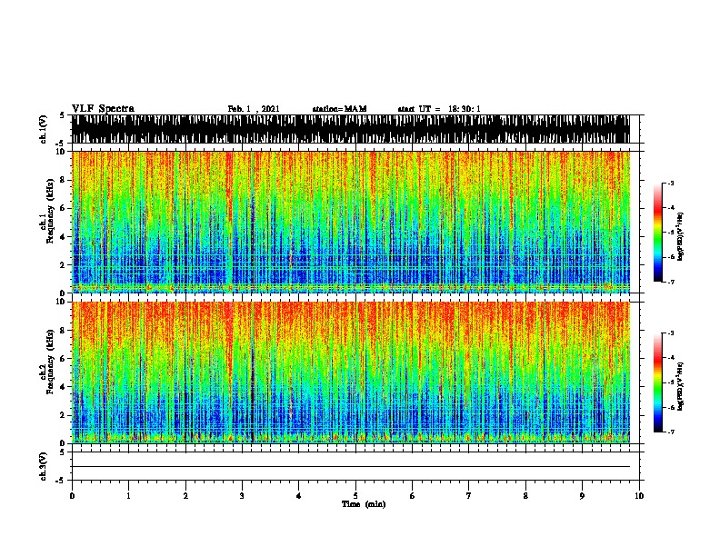Screen dimensions: 720x556
Task: Click time axis tick label "2"
Action: coord(185,496)
